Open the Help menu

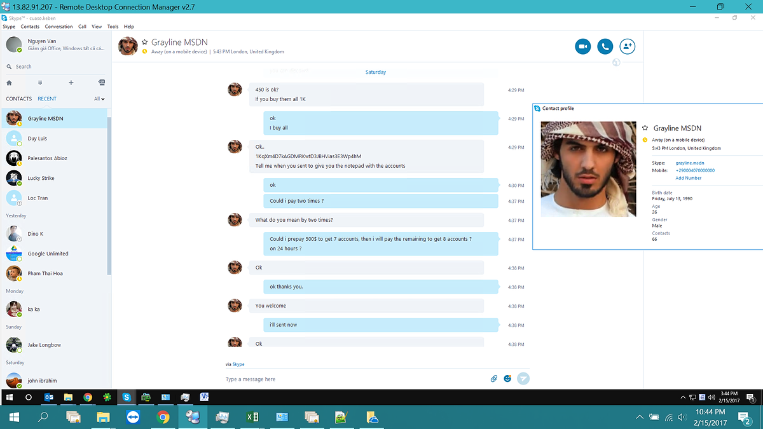129,27
